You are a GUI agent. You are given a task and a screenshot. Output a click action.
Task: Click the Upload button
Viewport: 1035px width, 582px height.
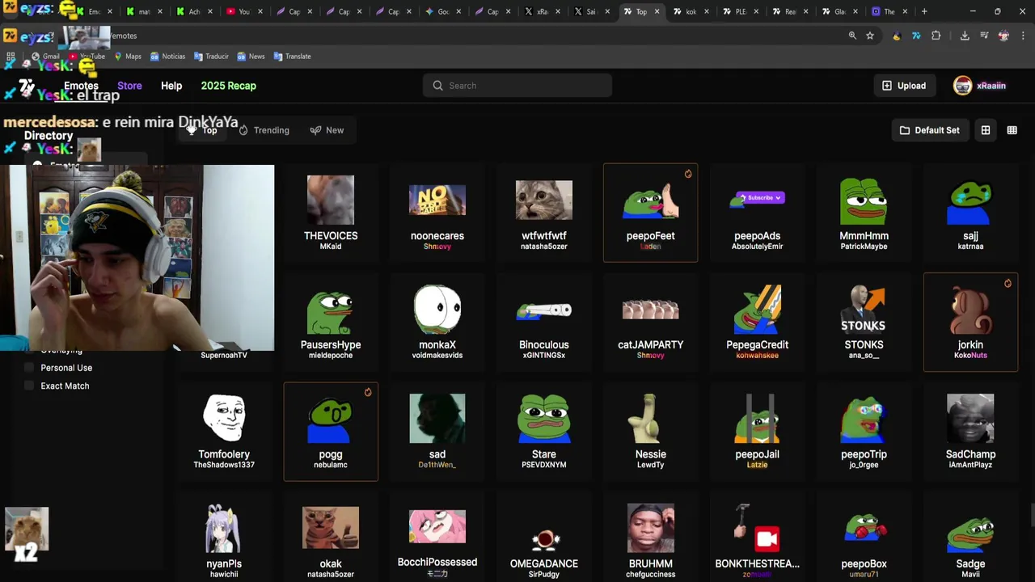click(904, 86)
